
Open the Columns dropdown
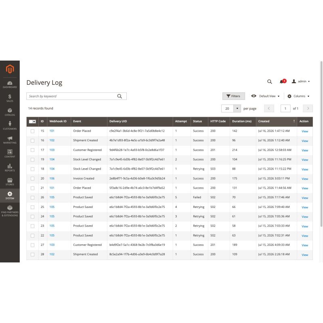pyautogui.click(x=298, y=96)
